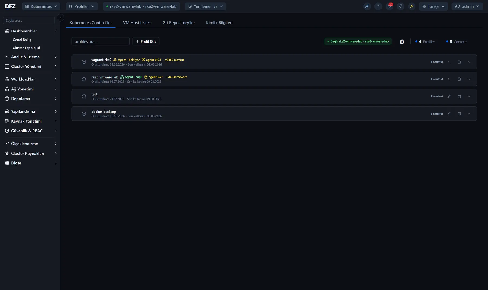Image resolution: width=488 pixels, height=290 pixels.
Task: Edit the test profile
Action: click(449, 96)
